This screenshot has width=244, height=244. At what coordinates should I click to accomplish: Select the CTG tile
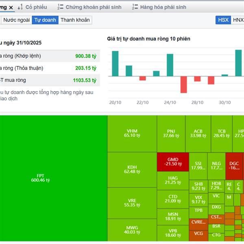pyautogui.click(x=216, y=237)
